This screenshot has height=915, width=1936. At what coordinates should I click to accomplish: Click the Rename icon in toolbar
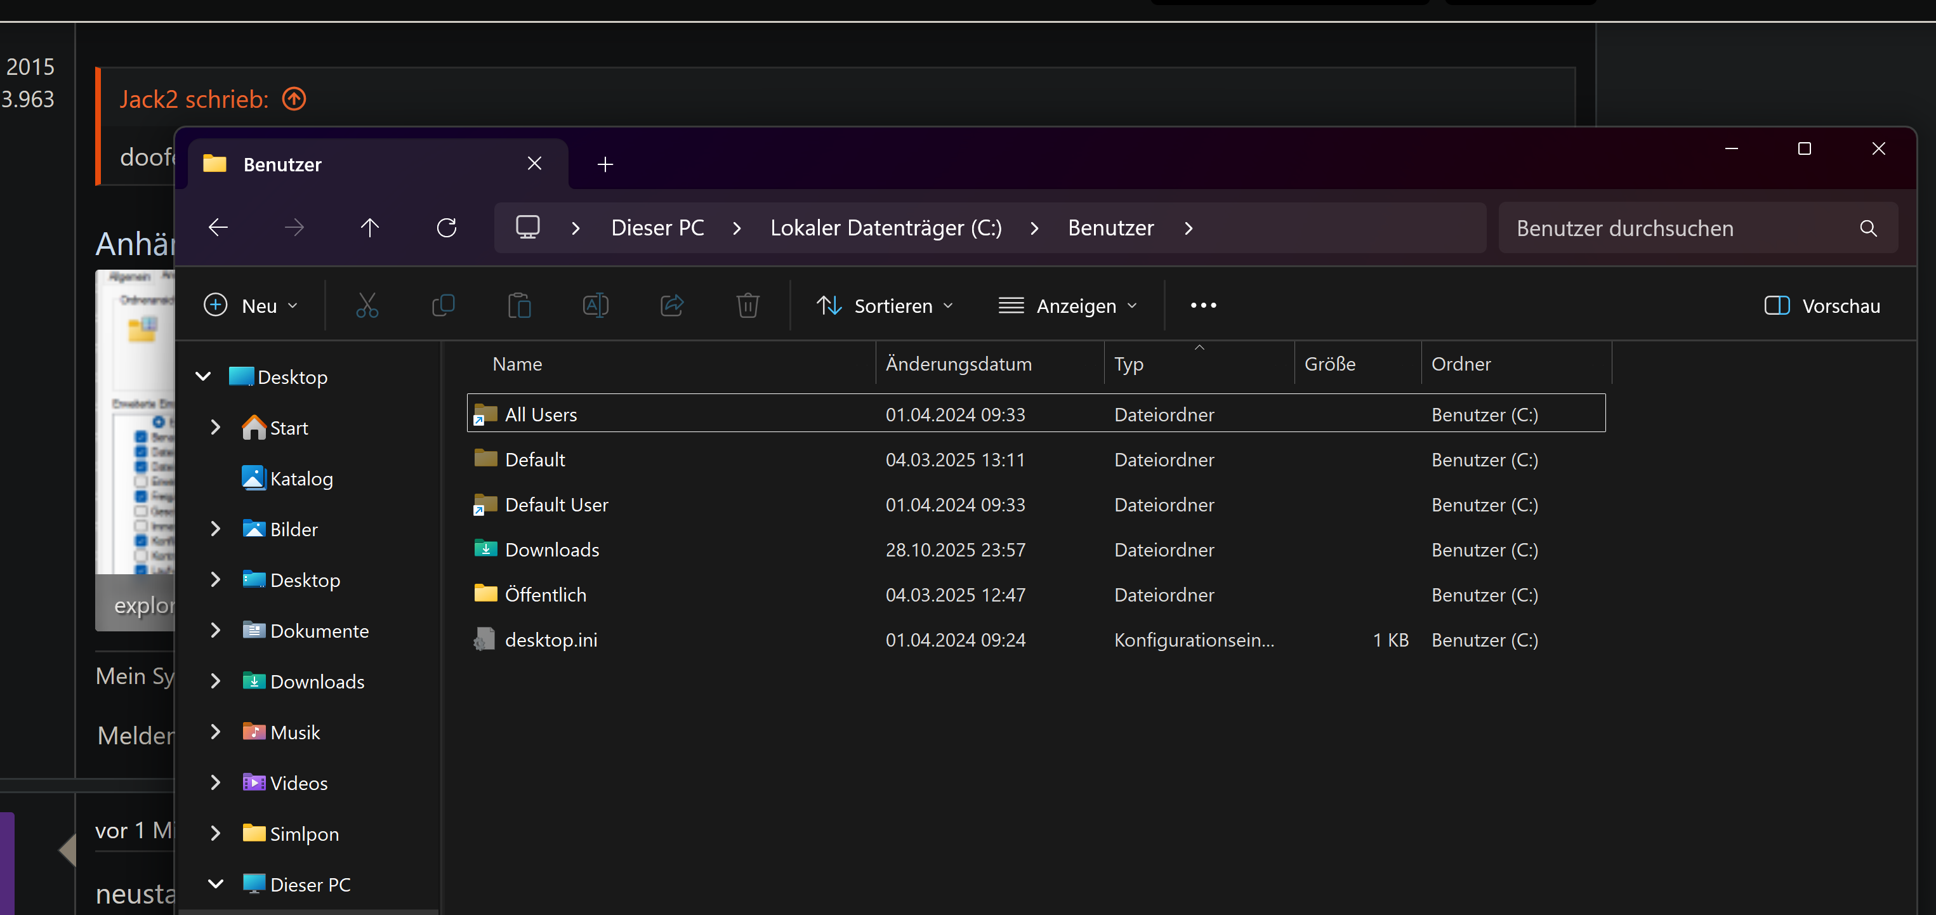pyautogui.click(x=595, y=305)
